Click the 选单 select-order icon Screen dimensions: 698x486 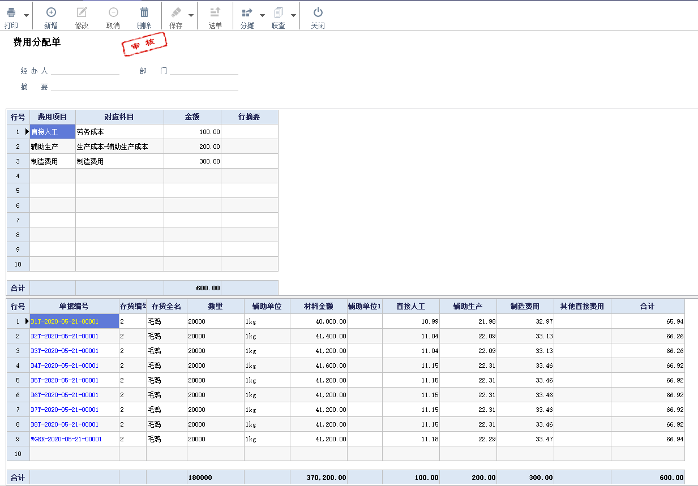(215, 12)
